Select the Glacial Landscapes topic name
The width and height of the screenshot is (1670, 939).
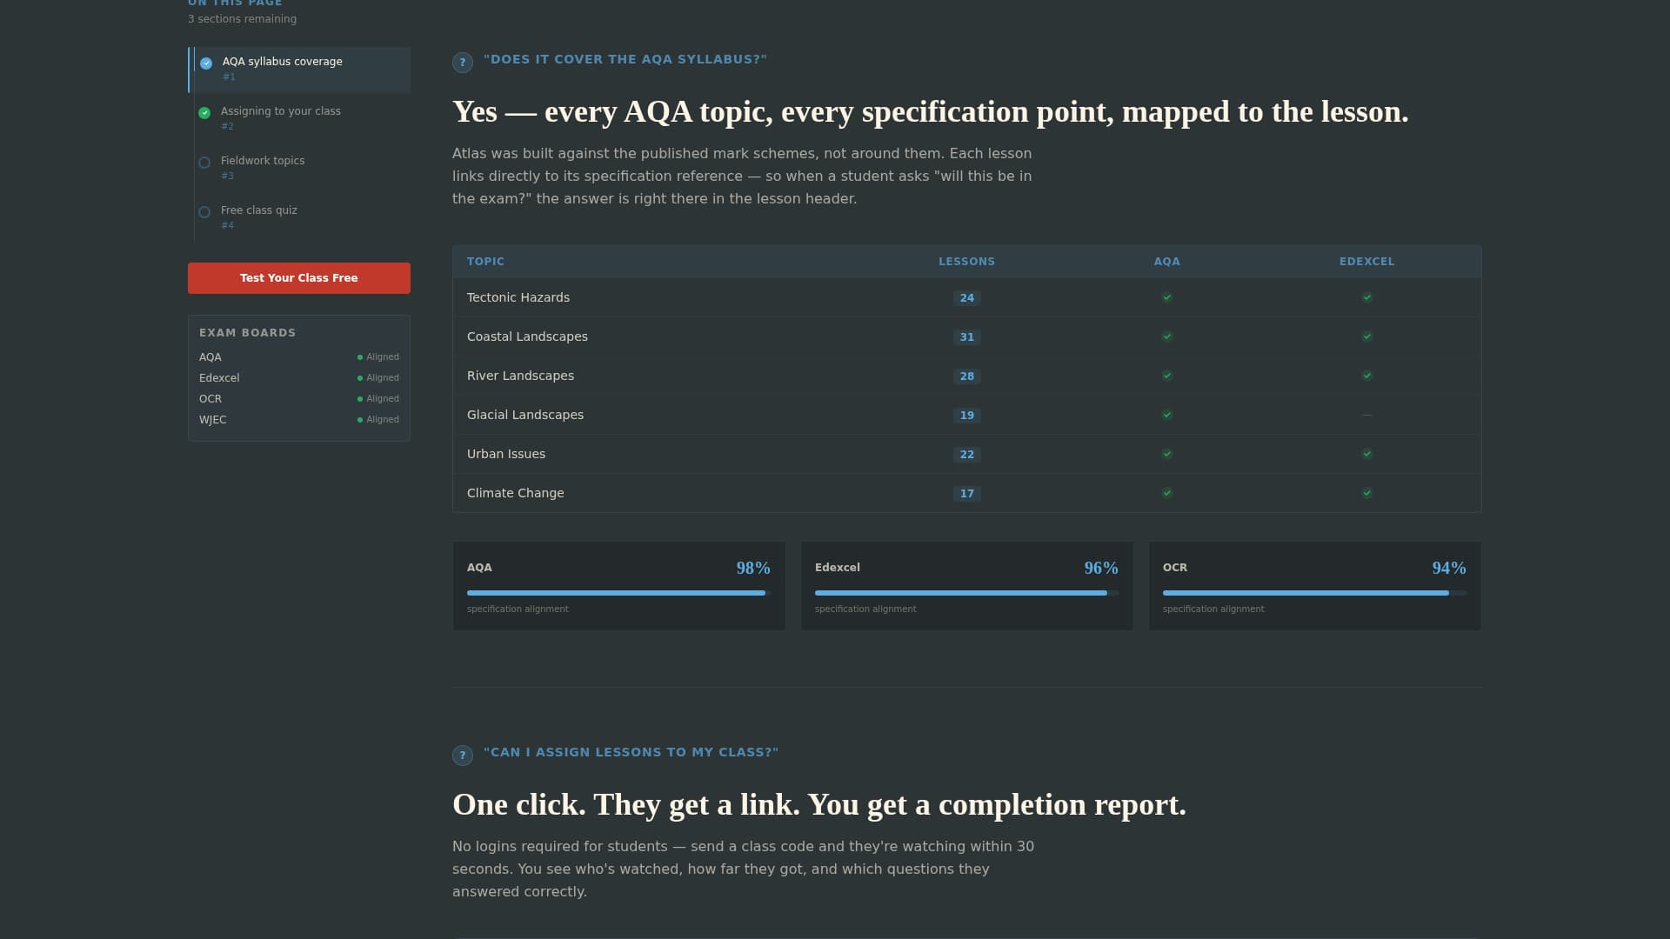point(525,415)
